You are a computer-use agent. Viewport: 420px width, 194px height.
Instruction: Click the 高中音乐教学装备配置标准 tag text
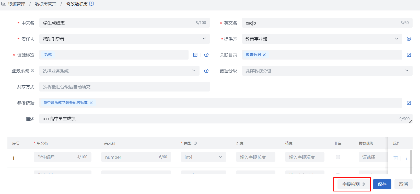[65, 102]
